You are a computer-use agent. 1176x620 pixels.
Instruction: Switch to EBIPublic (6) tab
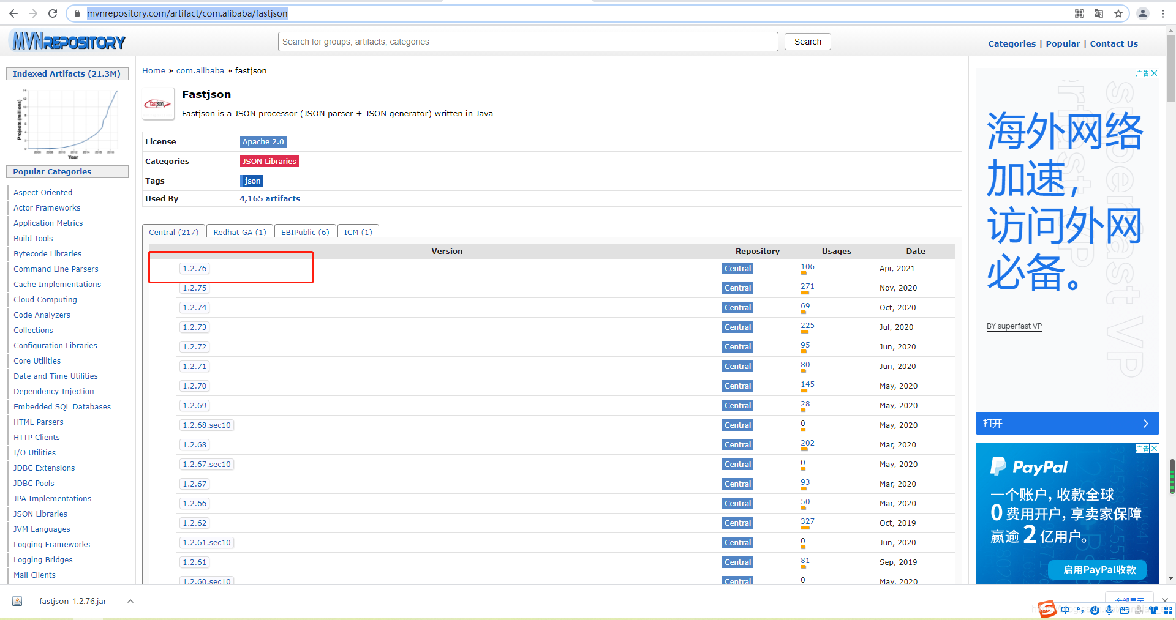pyautogui.click(x=305, y=232)
